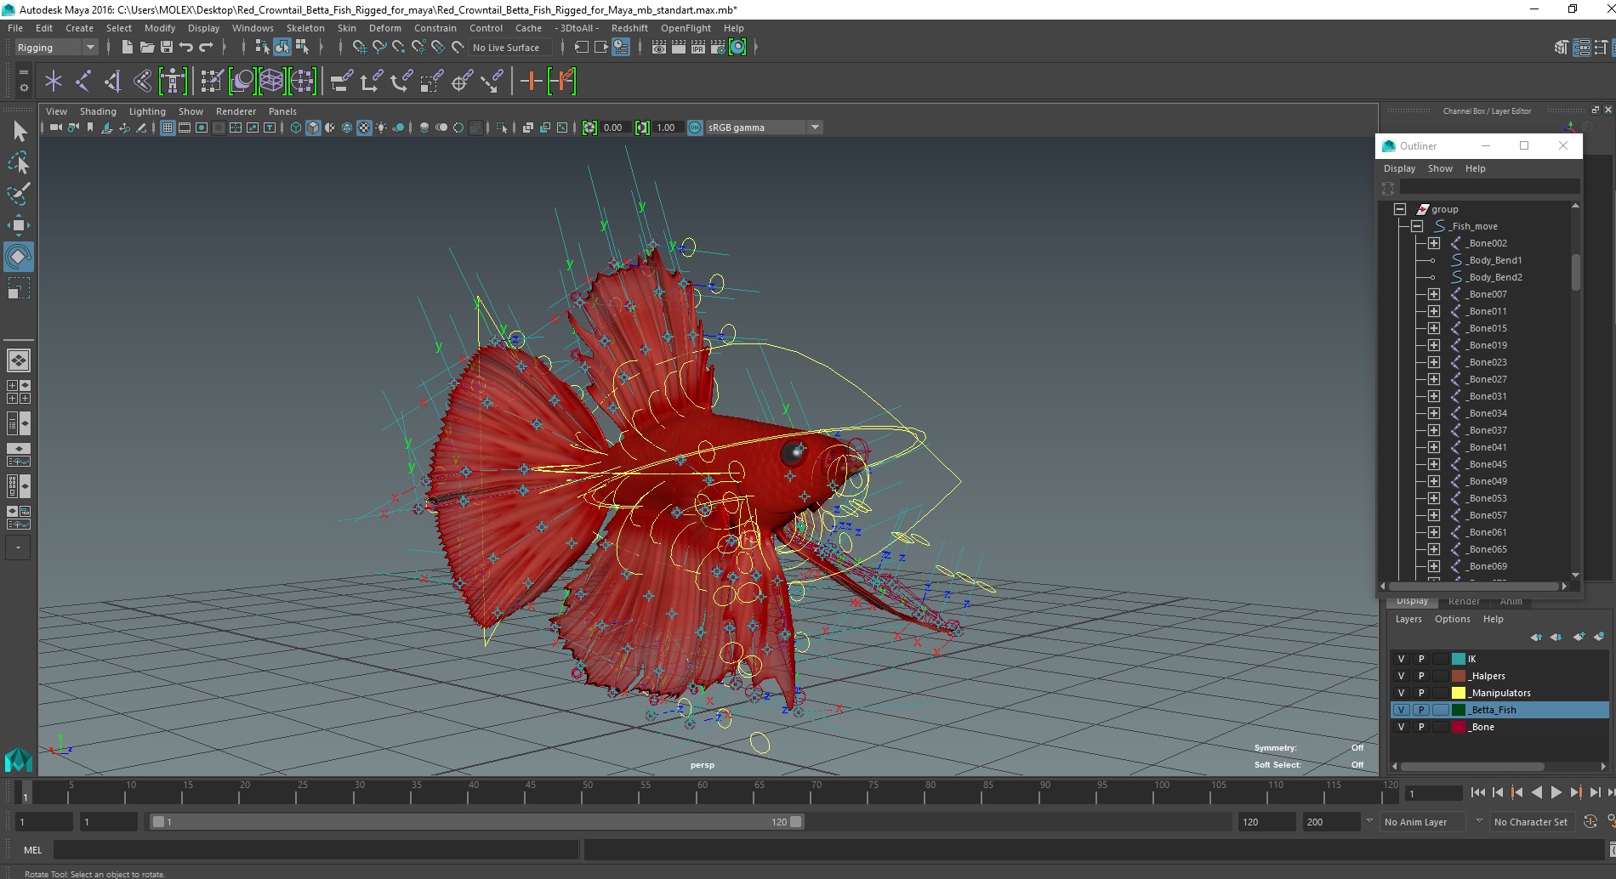Click the New Scene icon

128,48
